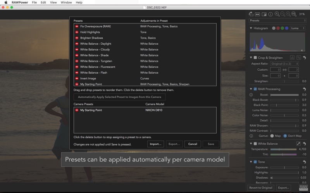Select the Gamut Map radio button
Viewport: 310px width, 193px height.
(x=272, y=136)
